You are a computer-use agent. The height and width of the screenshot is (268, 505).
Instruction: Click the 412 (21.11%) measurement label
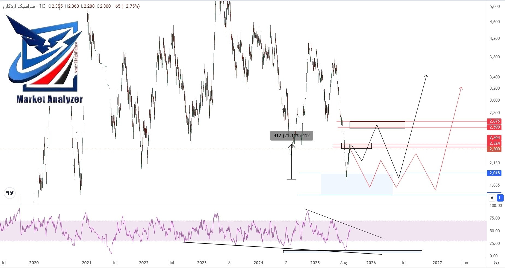(x=291, y=136)
